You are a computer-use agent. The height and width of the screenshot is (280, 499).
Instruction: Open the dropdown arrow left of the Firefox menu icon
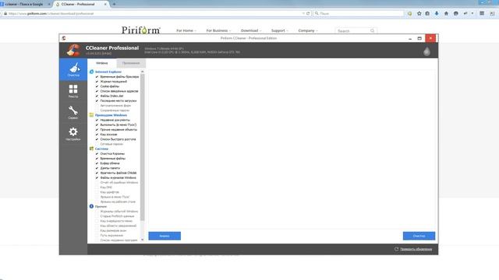pos(472,14)
